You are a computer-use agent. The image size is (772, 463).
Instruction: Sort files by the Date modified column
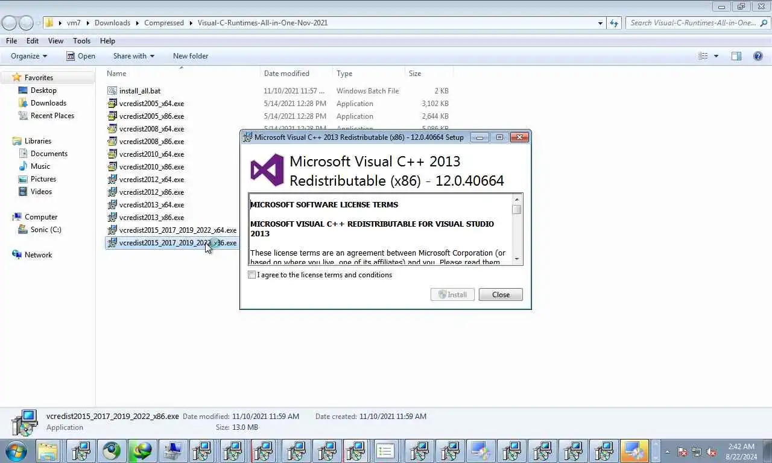(296, 74)
